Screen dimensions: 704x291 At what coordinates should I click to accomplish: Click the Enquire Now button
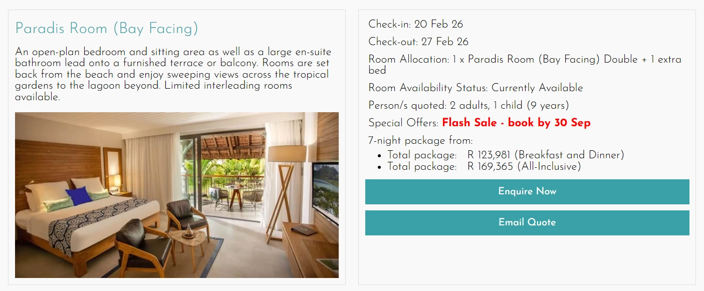[527, 191]
